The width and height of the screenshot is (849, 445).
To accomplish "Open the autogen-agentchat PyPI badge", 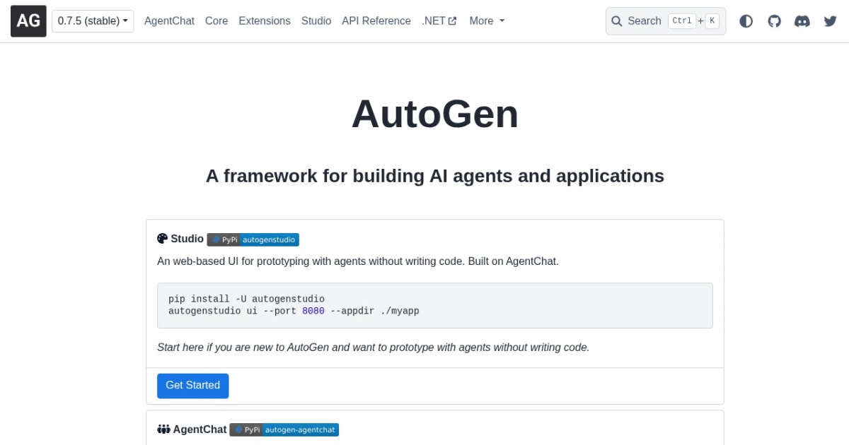I will 284,429.
